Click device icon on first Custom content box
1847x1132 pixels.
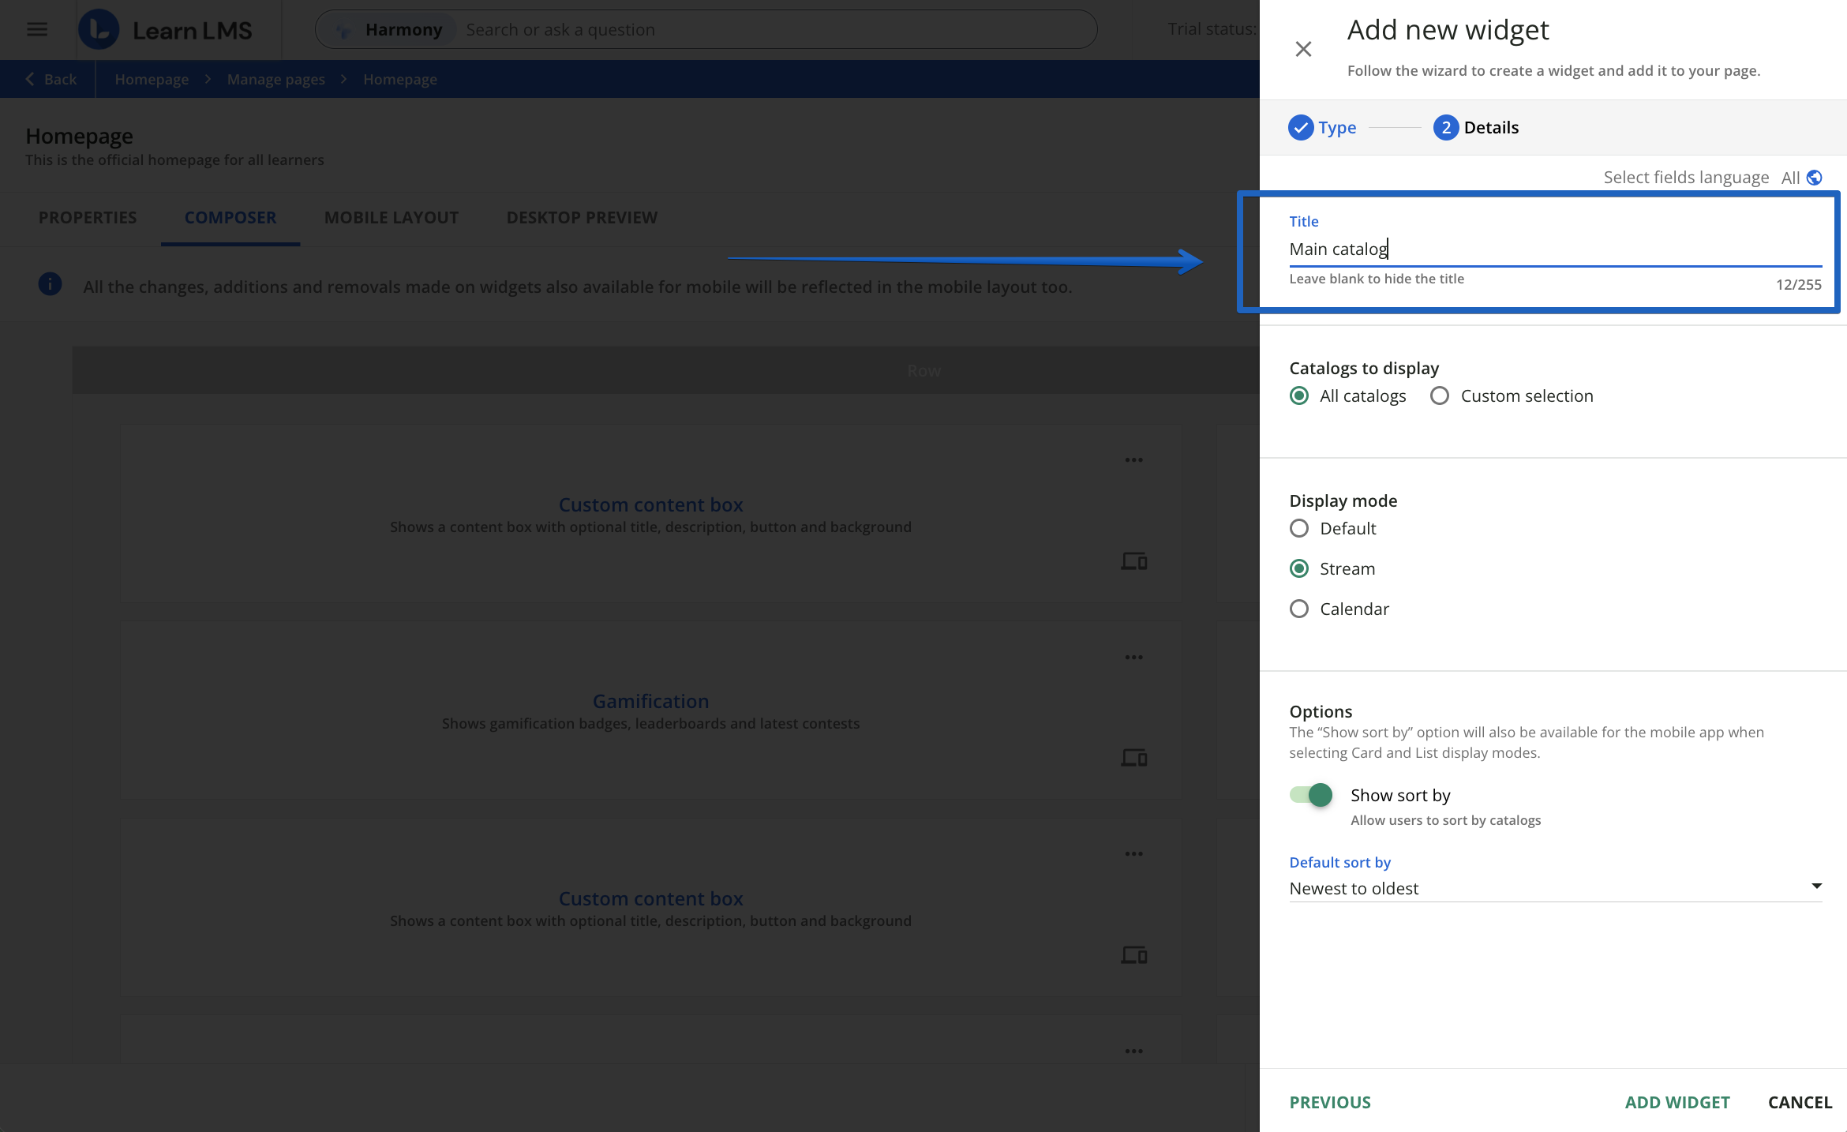click(x=1133, y=561)
